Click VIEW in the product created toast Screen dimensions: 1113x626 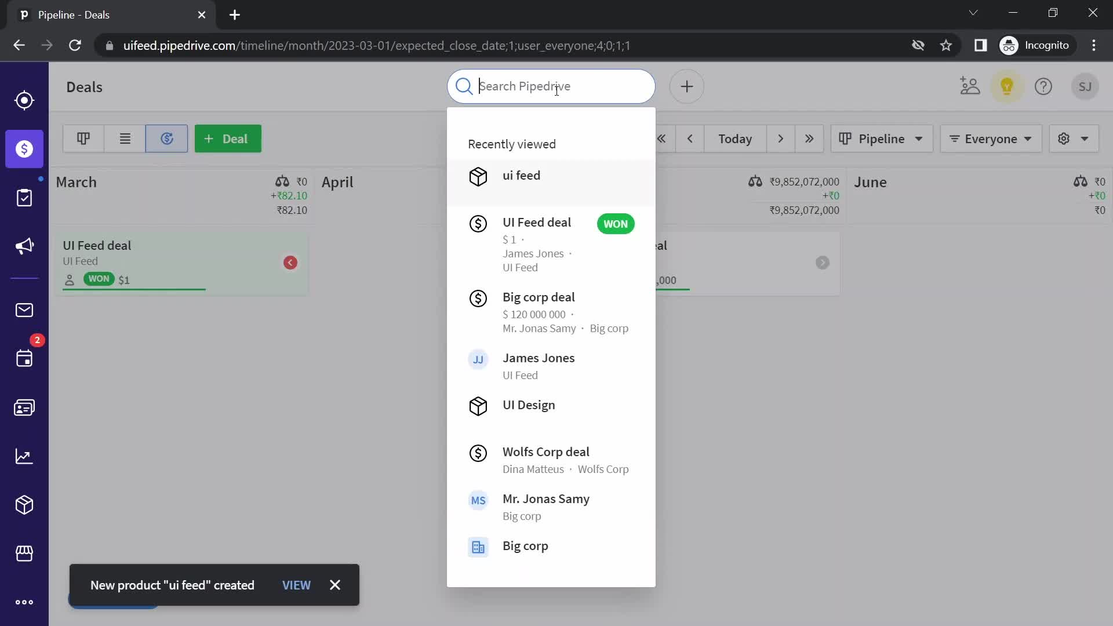[x=296, y=585]
